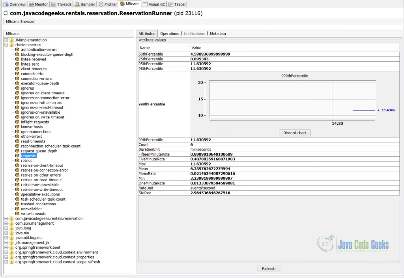Expand the java.util.logging node
404x278 pixels.
pos(6,238)
